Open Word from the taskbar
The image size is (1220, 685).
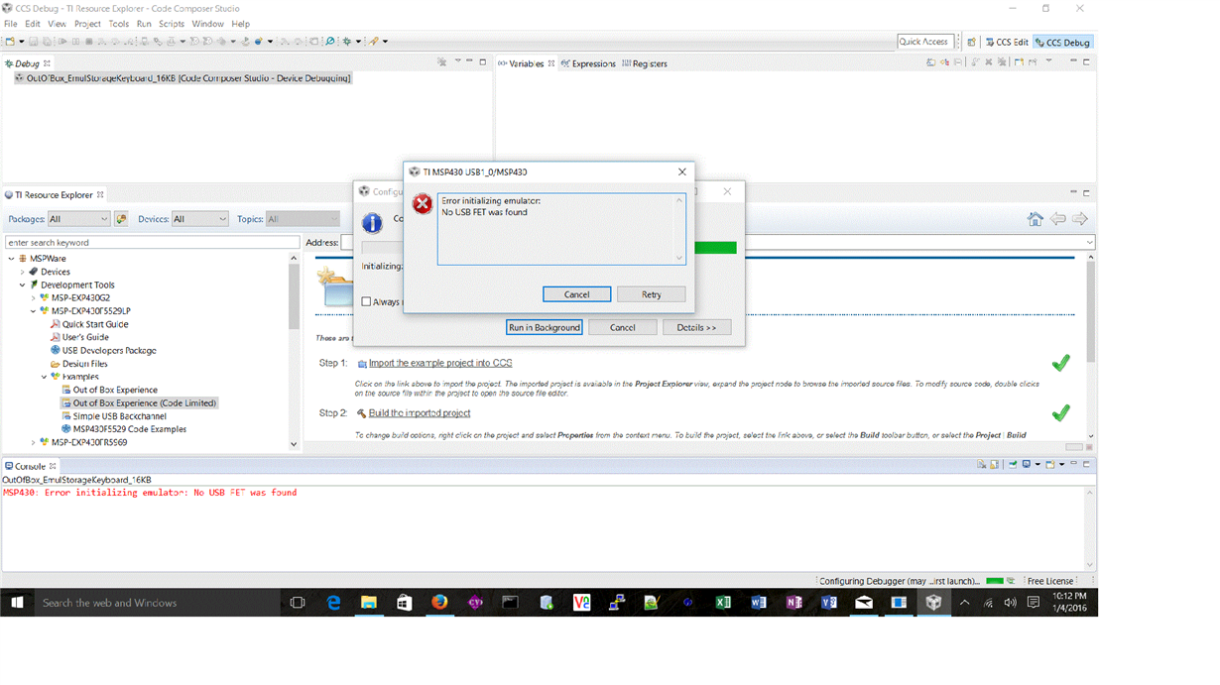point(759,602)
